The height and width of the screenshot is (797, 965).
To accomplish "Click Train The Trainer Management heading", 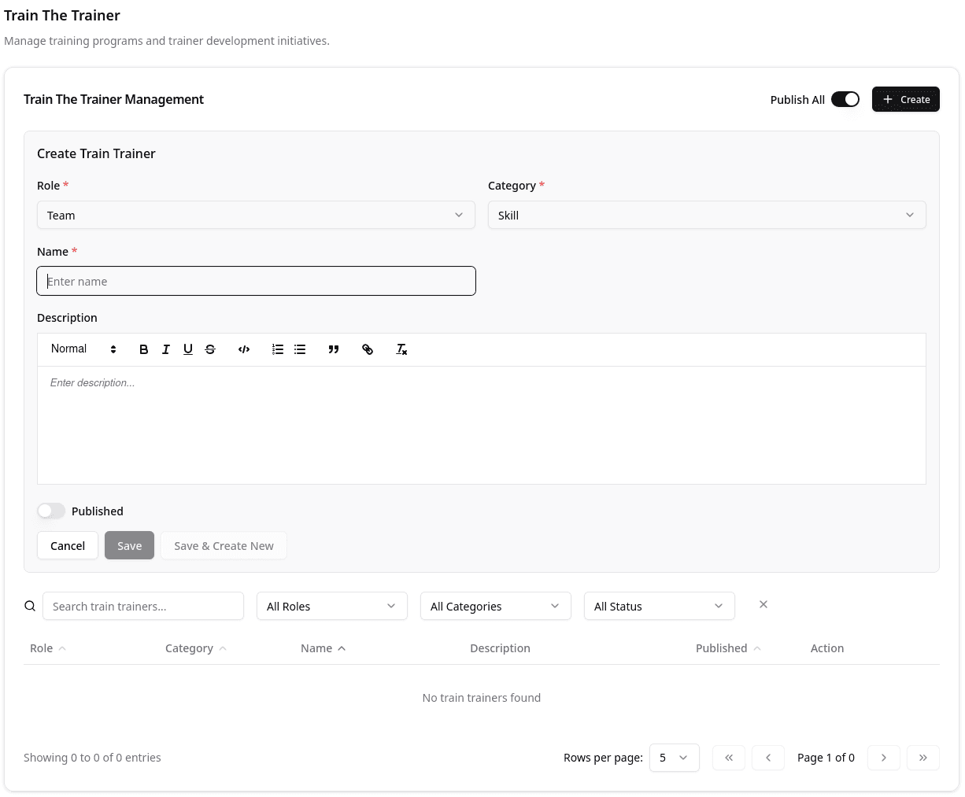I will [113, 99].
